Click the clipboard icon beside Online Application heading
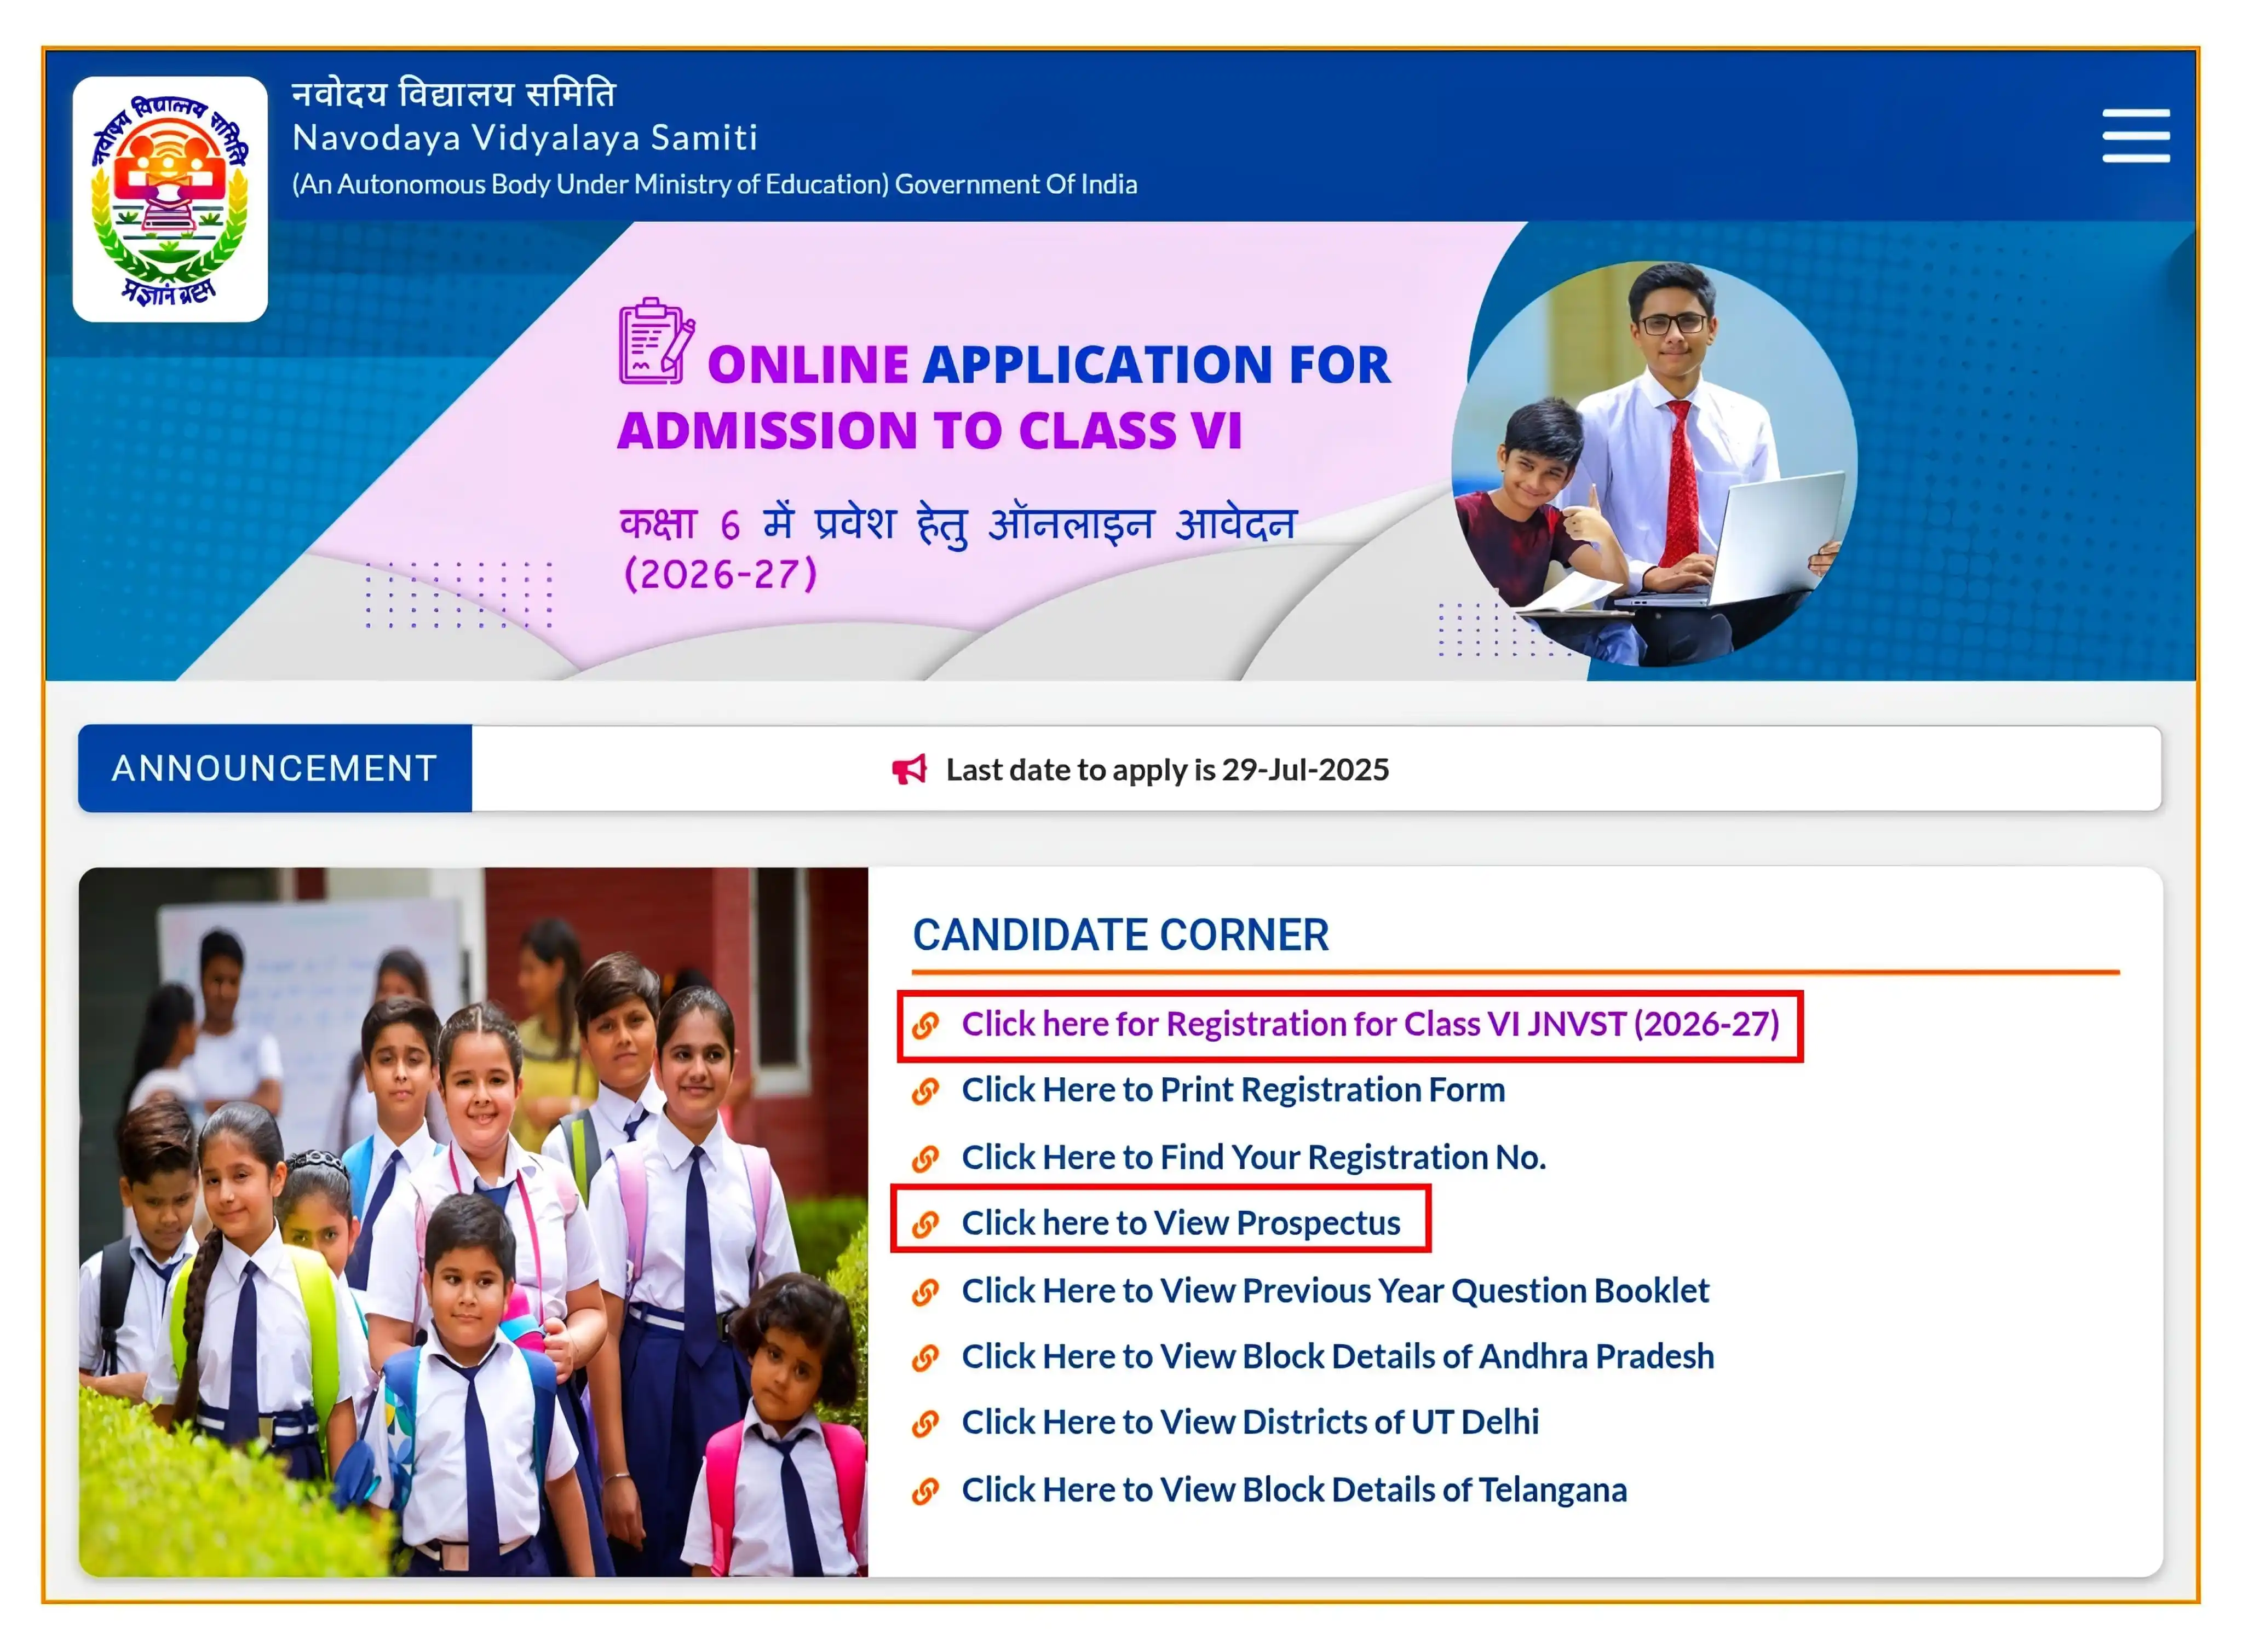The width and height of the screenshot is (2243, 1652). [x=656, y=341]
